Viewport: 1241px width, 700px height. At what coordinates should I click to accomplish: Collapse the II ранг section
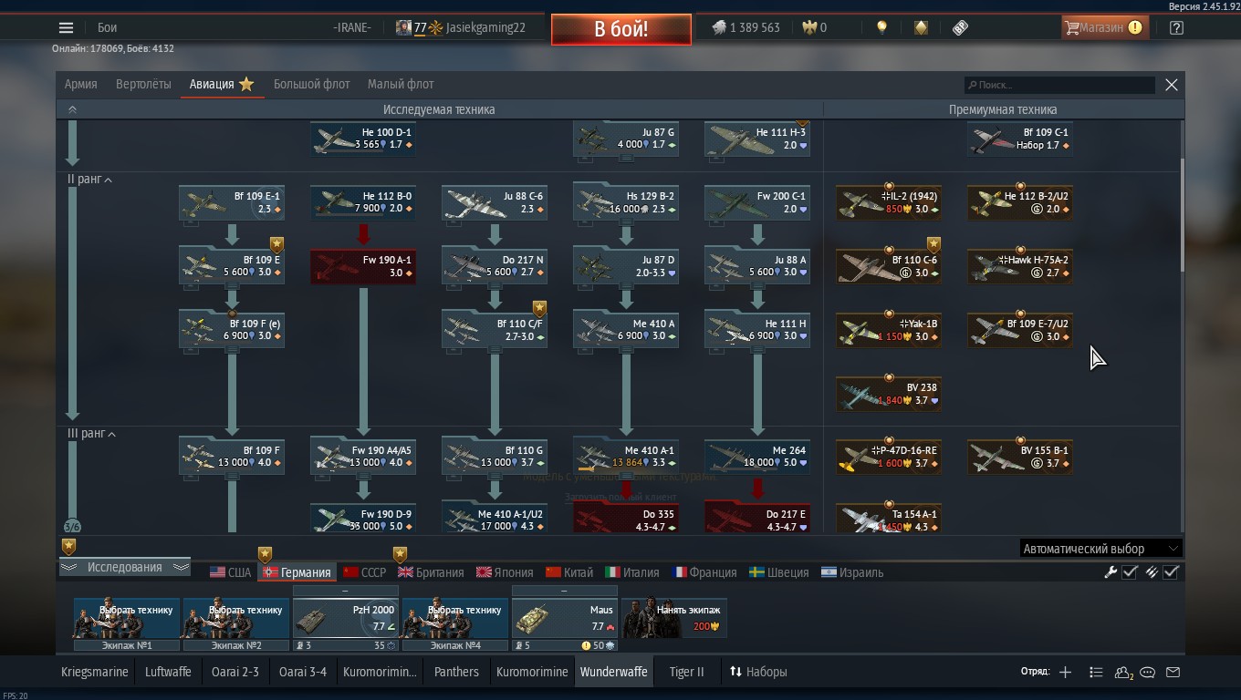pos(90,180)
